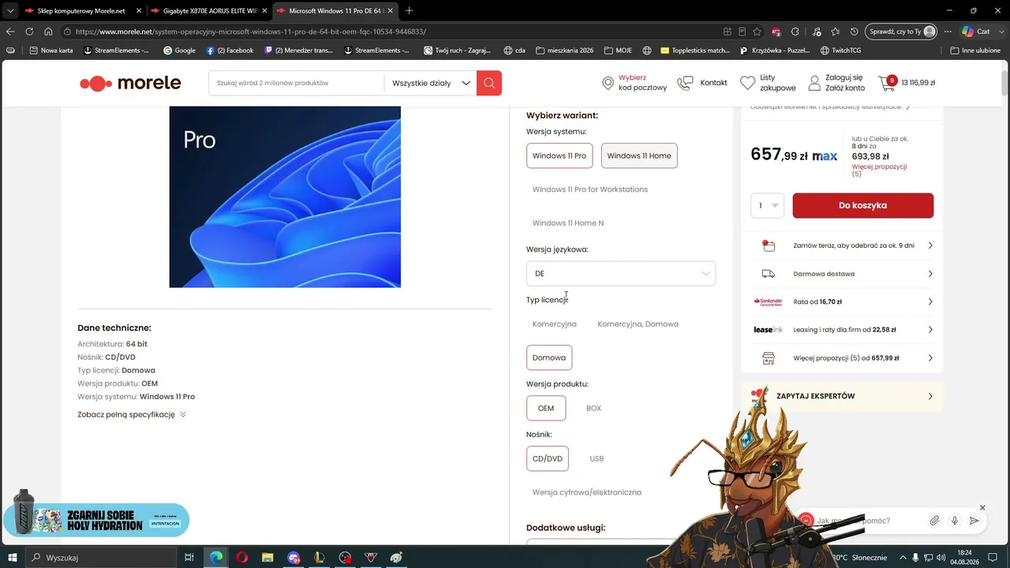The image size is (1010, 568).
Task: Select Windows 11 Home variant
Action: pos(639,155)
